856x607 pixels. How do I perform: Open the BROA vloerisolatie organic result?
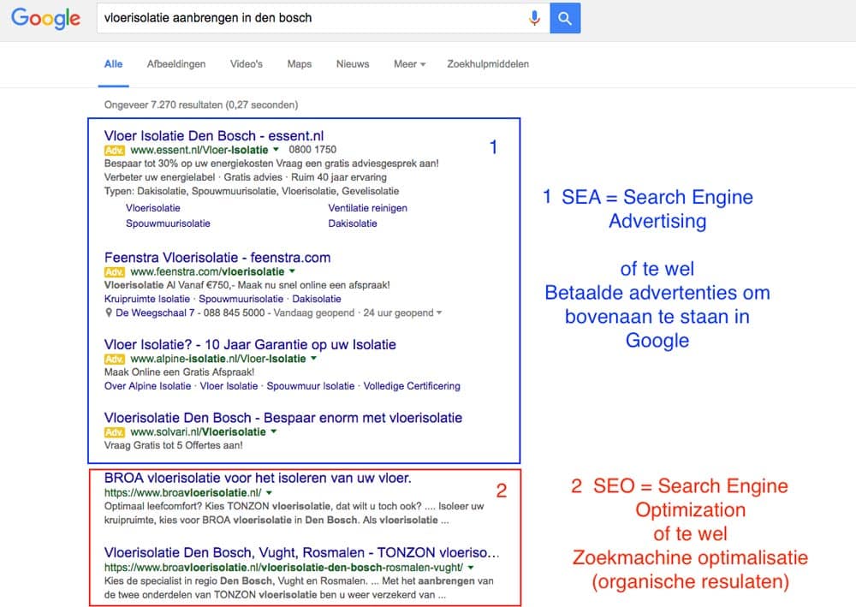pos(257,478)
